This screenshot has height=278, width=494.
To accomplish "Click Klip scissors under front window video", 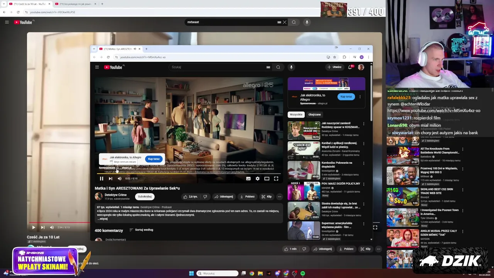I will (x=267, y=197).
